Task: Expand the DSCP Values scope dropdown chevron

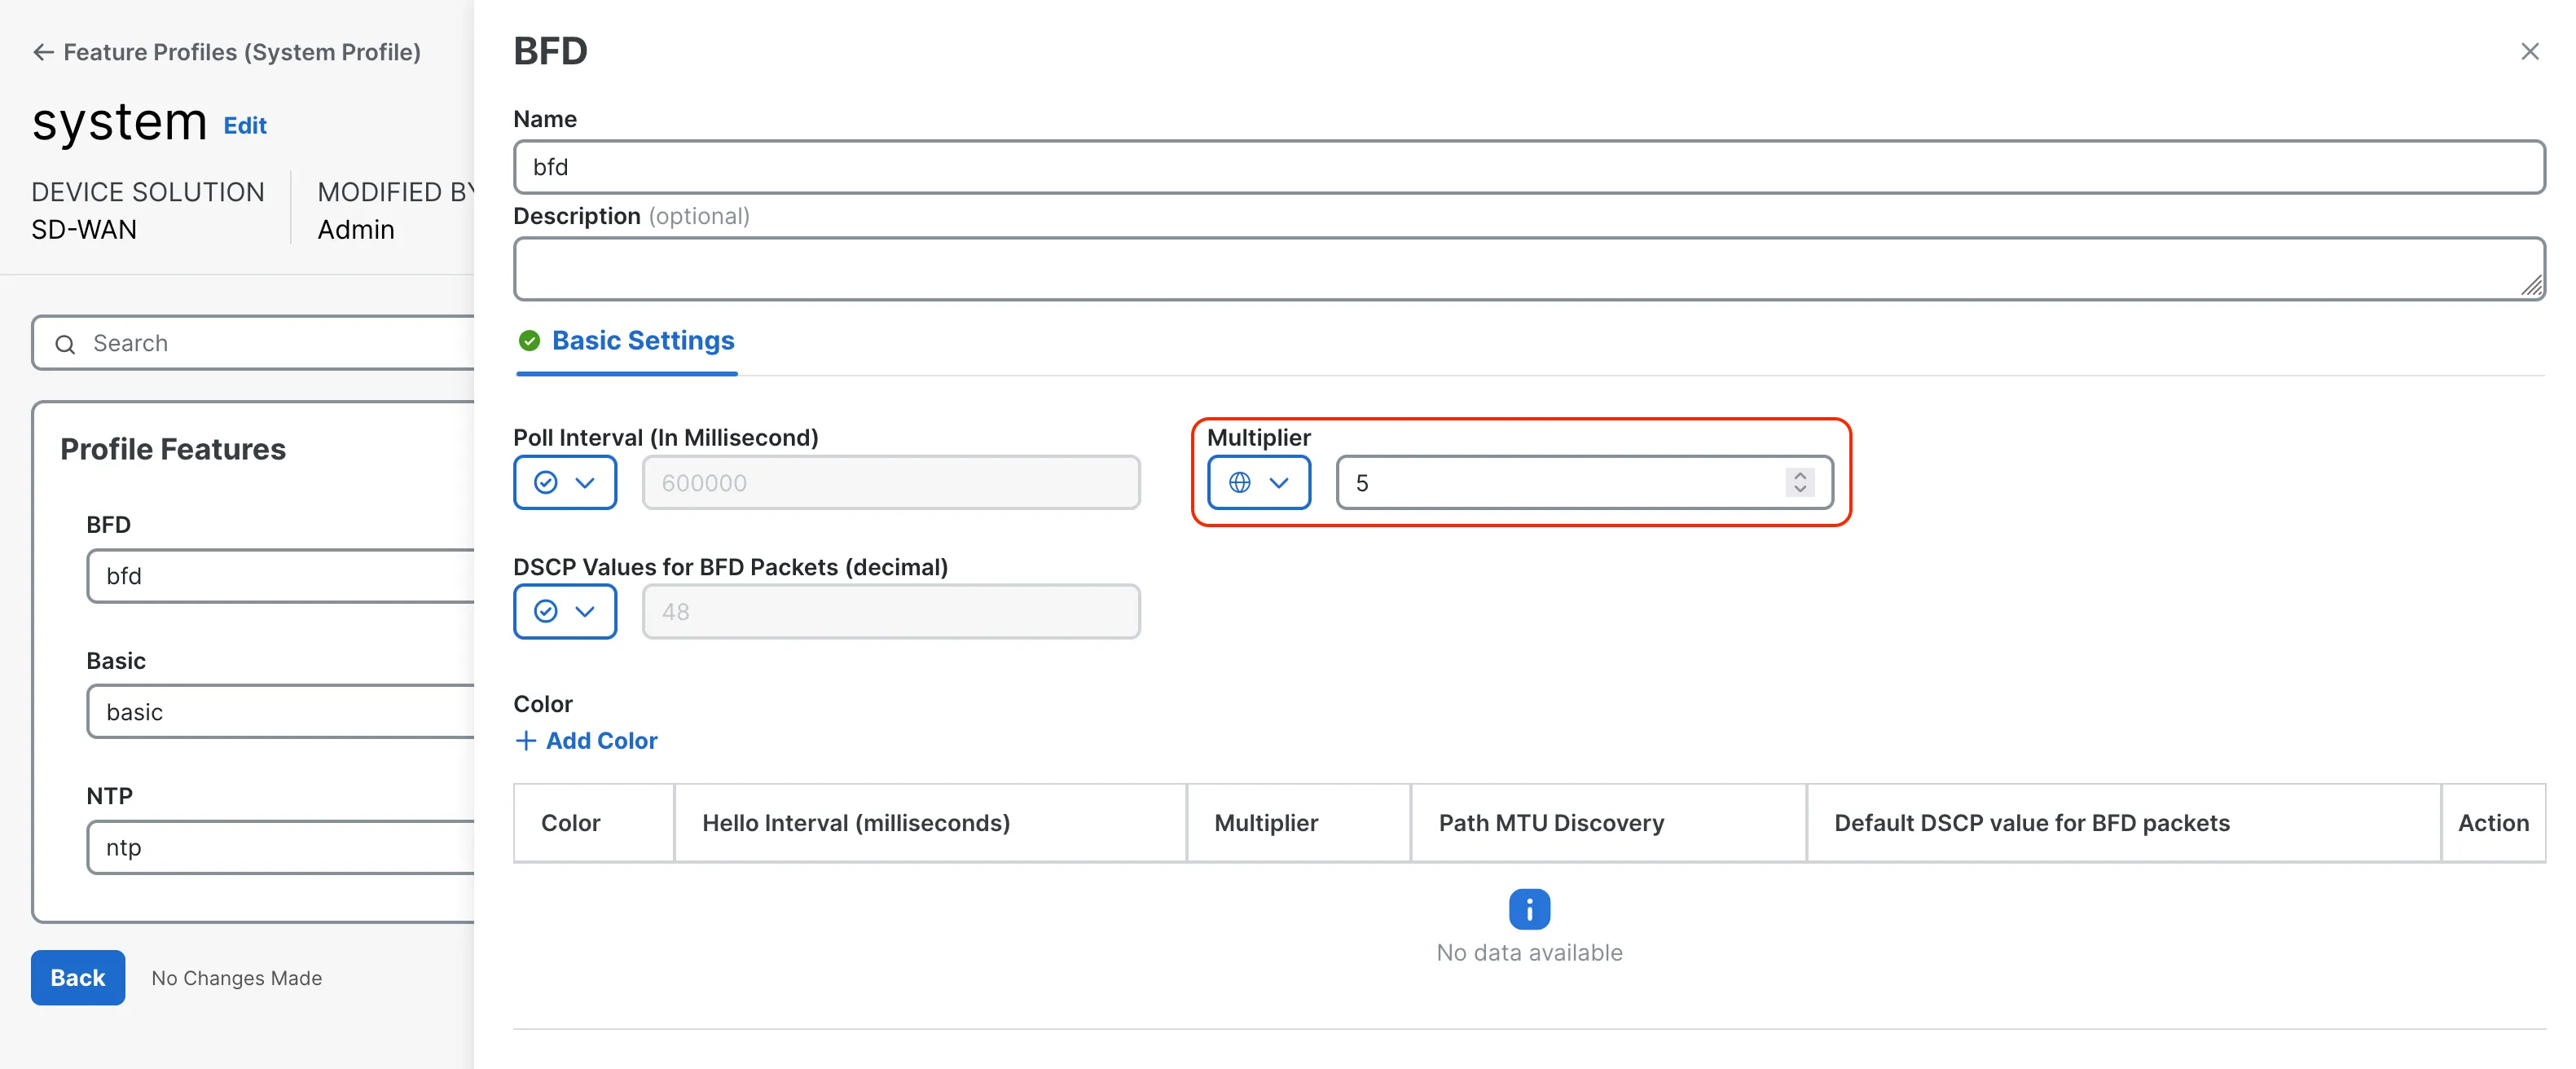Action: [586, 611]
